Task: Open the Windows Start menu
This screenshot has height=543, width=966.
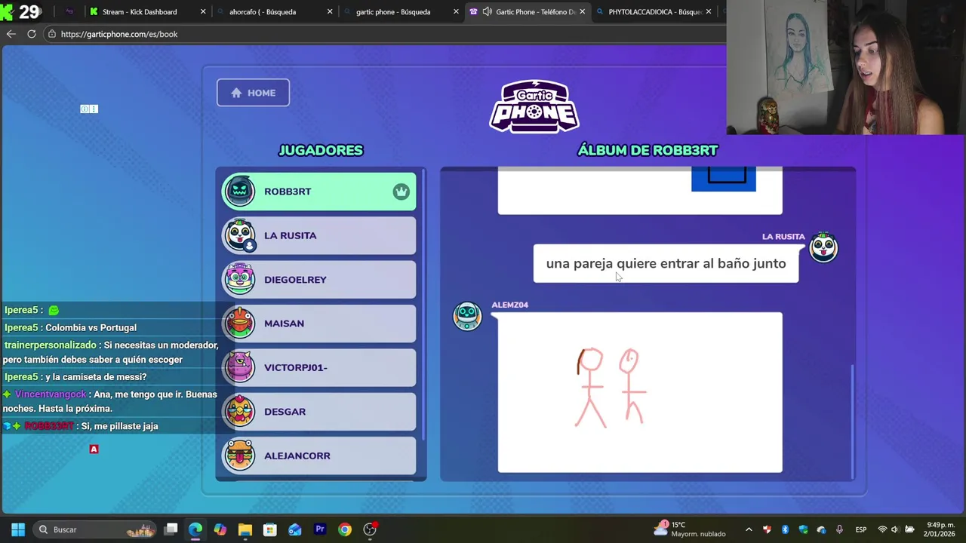Action: click(x=18, y=529)
